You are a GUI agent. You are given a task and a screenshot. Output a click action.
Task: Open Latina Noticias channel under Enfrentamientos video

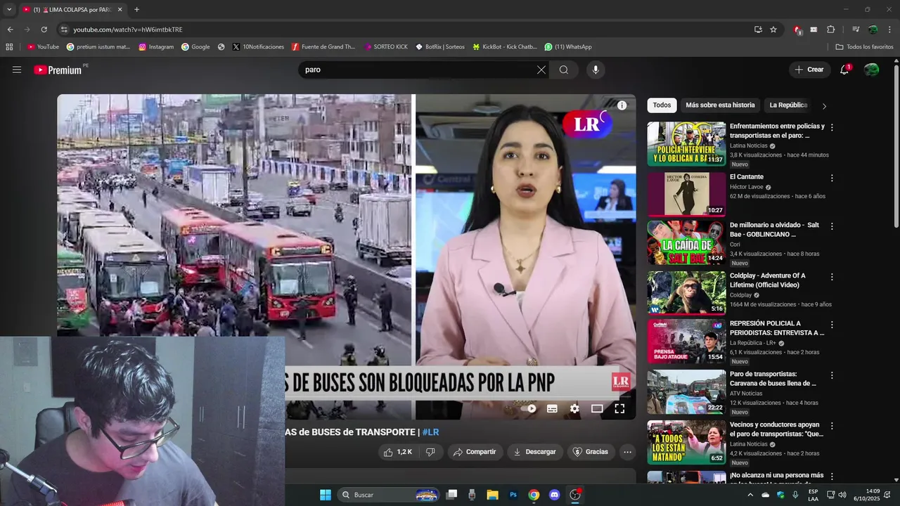point(748,146)
